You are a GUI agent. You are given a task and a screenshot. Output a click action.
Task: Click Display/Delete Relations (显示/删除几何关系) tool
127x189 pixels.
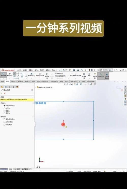(x=75, y=74)
